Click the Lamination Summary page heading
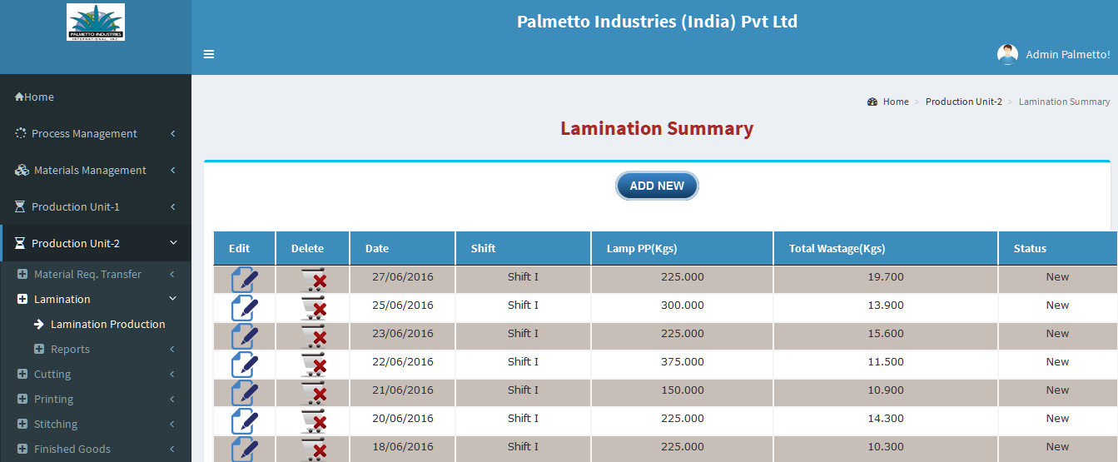The height and width of the screenshot is (462, 1118). (657, 128)
